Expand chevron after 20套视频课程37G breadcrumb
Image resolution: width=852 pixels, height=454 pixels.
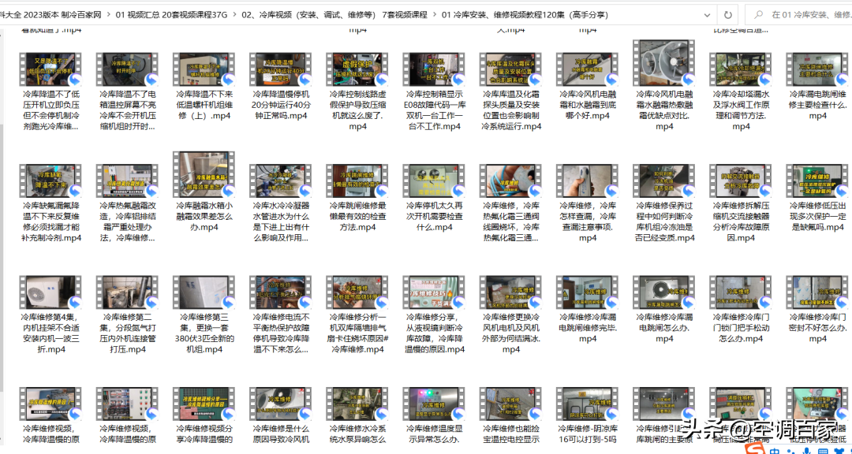tap(235, 15)
